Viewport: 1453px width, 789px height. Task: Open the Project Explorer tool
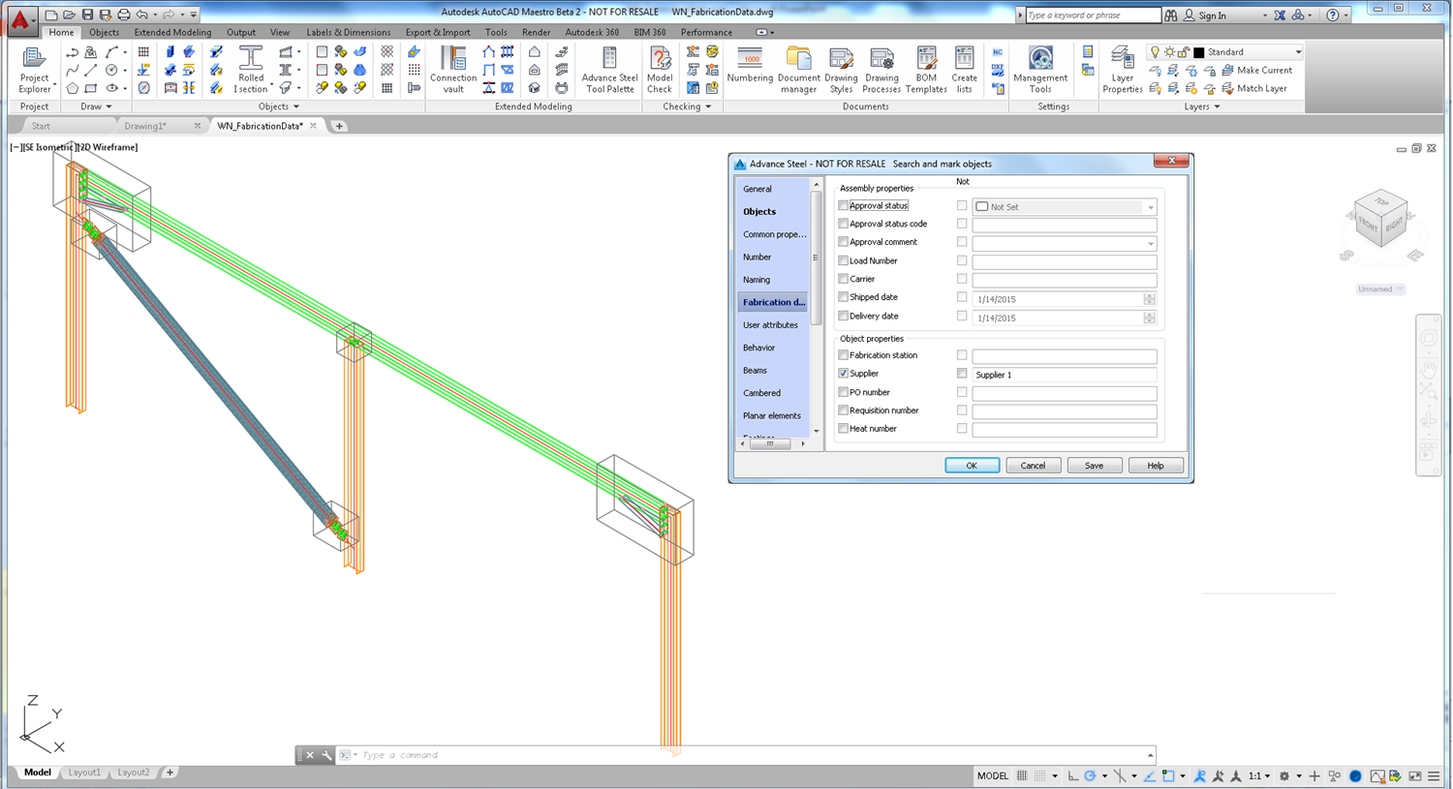pos(34,70)
